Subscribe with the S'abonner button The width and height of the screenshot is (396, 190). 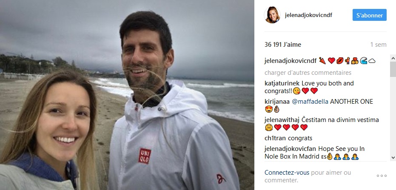[x=370, y=15]
